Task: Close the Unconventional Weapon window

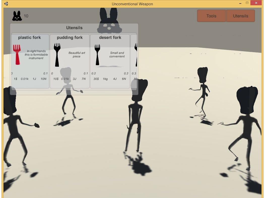Action: point(256,3)
